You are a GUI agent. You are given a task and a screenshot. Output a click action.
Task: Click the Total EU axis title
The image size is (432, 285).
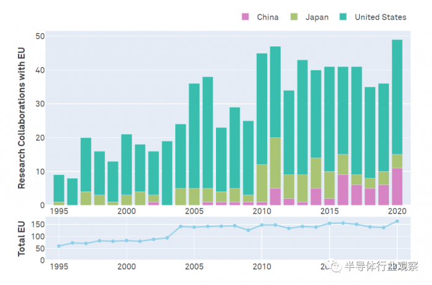pos(21,238)
